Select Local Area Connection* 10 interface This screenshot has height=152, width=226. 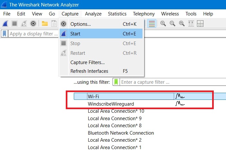116,111
